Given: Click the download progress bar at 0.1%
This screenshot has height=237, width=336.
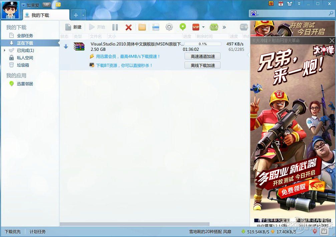Looking at the screenshot, I should point(203,44).
